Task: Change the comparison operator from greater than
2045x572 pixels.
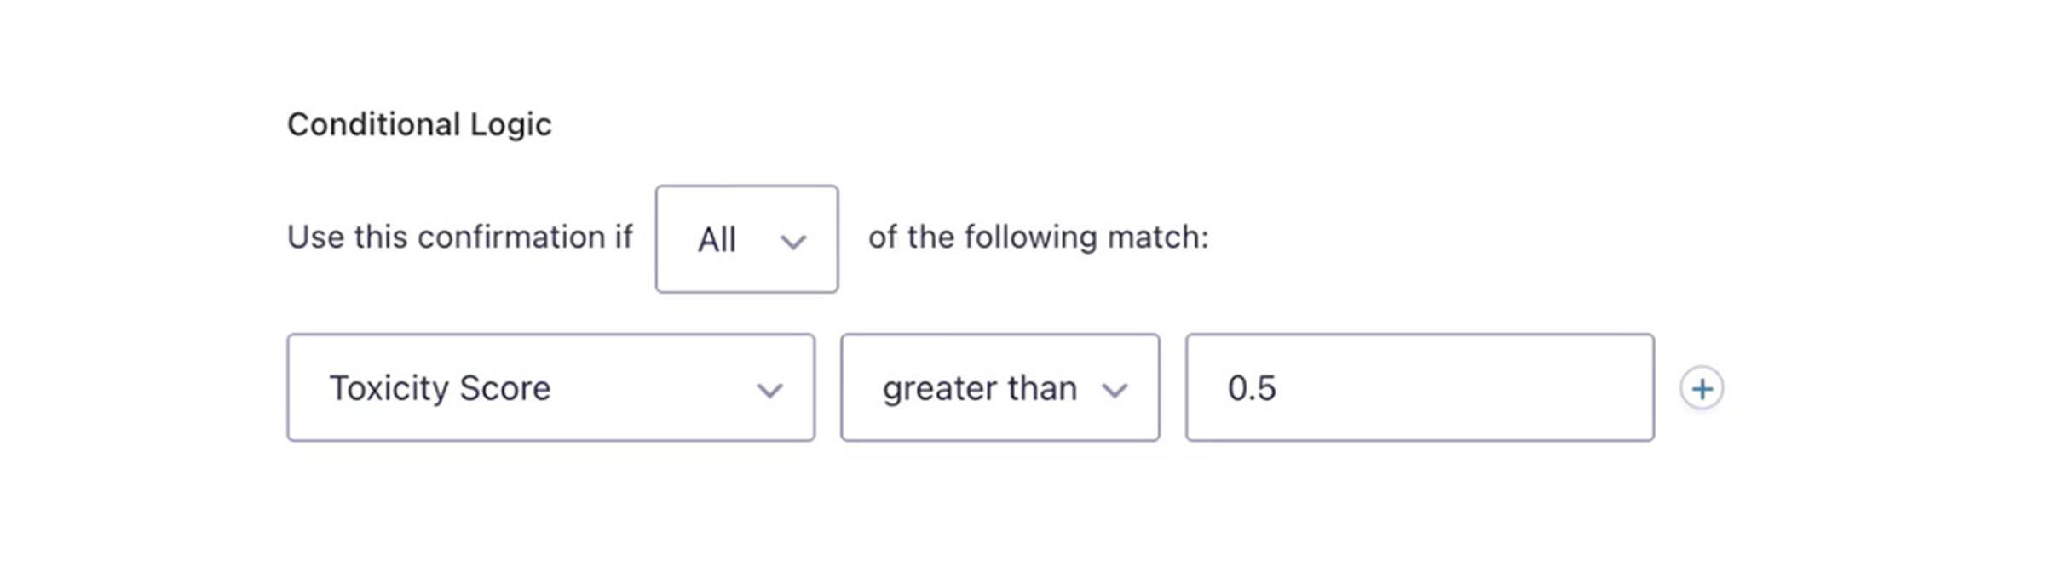Action: pos(999,388)
